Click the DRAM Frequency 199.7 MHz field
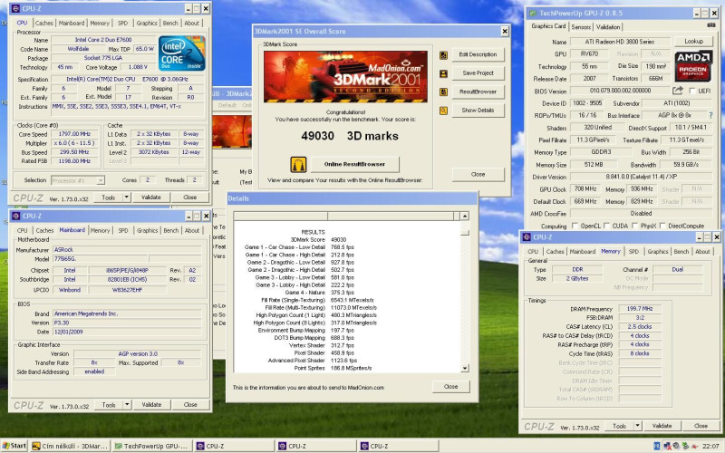The height and width of the screenshot is (453, 725). point(640,309)
